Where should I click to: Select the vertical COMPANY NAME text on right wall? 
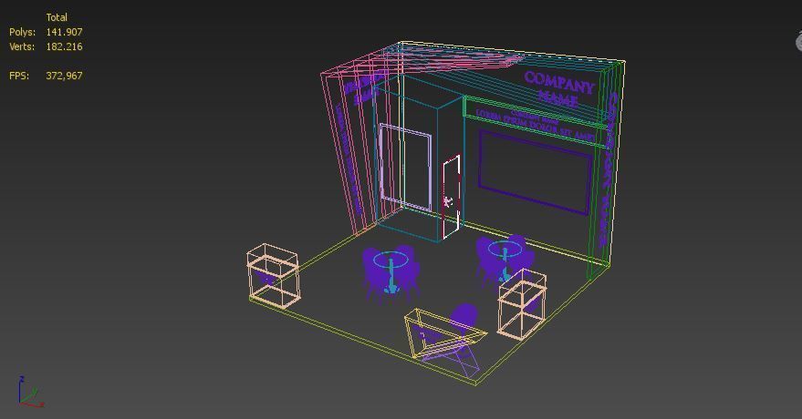click(609, 169)
